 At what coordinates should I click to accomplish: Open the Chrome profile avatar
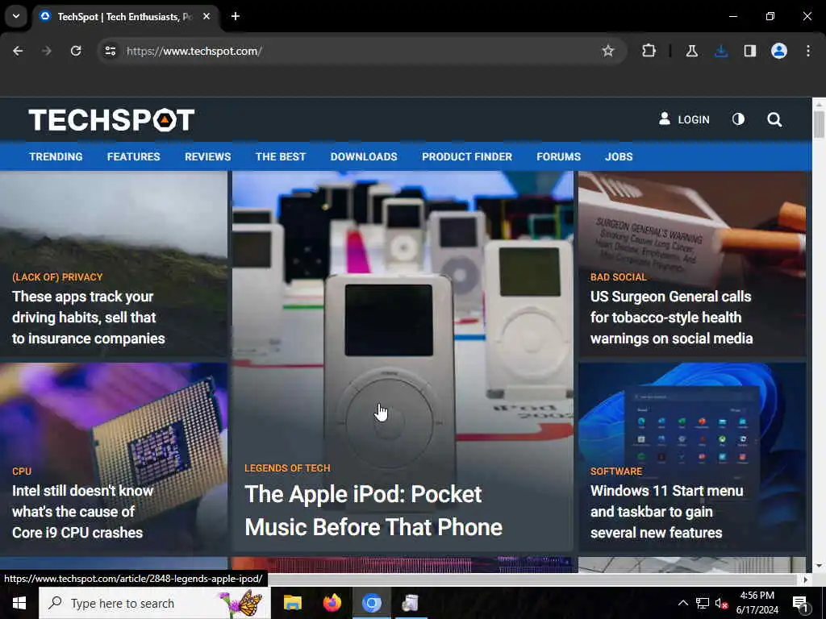778,51
